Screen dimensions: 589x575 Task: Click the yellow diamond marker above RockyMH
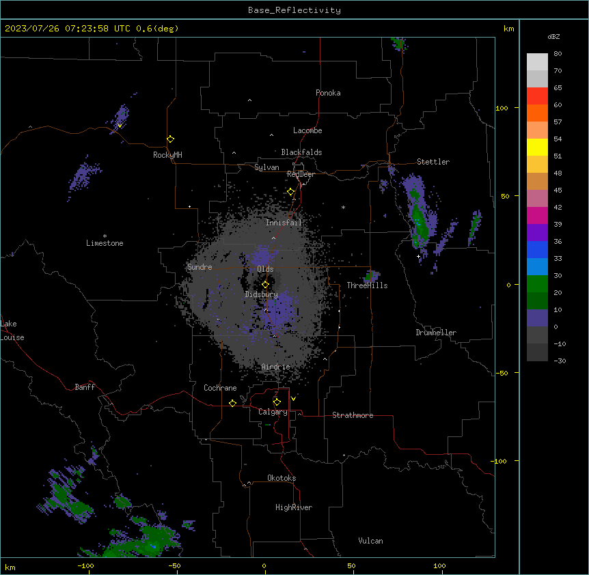[171, 139]
